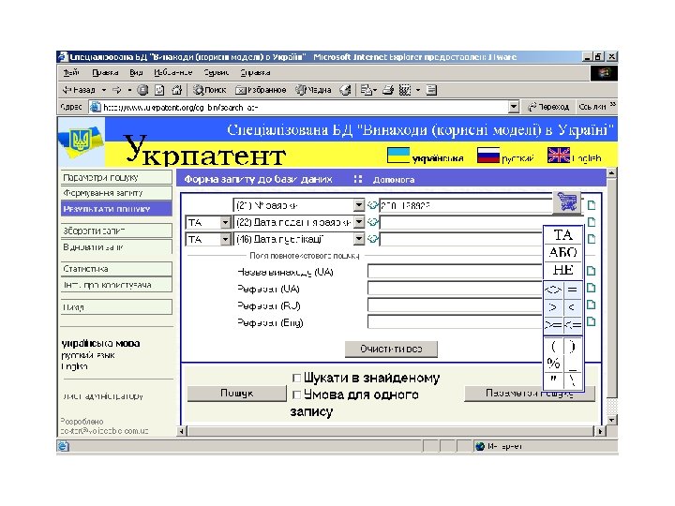This screenshot has width=675, height=506.
Task: Insert the НЕ operator from the palette
Action: tap(563, 270)
